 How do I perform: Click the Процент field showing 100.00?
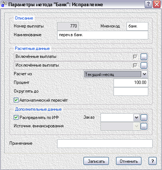[131, 83]
